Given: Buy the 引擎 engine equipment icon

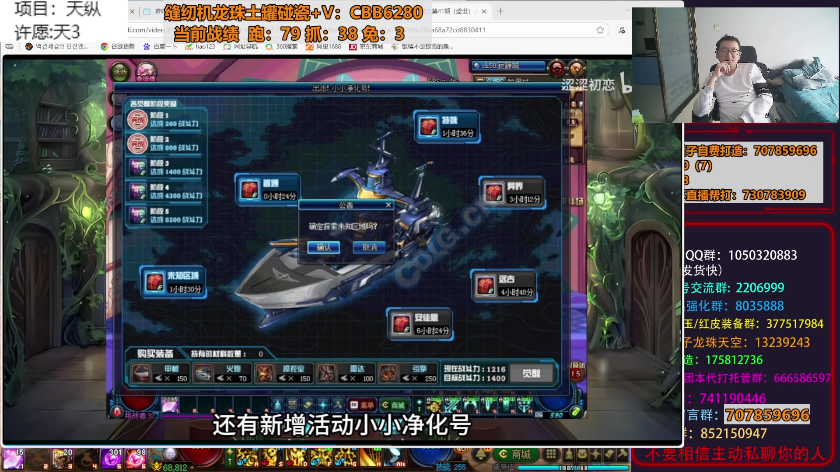Looking at the screenshot, I should (x=388, y=374).
